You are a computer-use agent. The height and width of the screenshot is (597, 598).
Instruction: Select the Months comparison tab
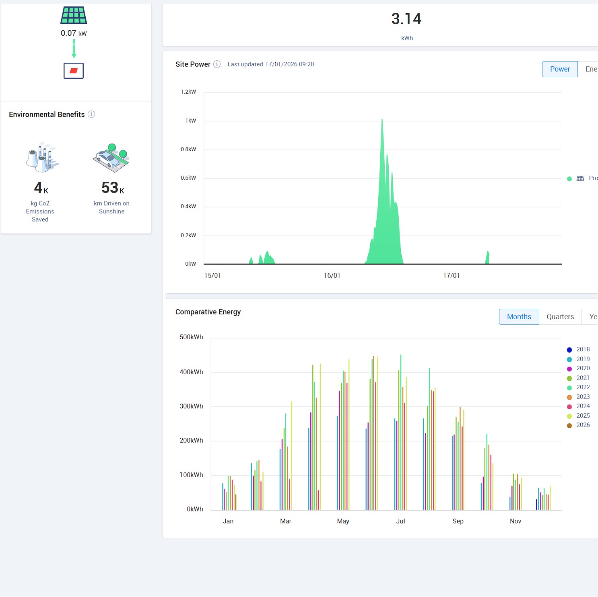pos(519,317)
